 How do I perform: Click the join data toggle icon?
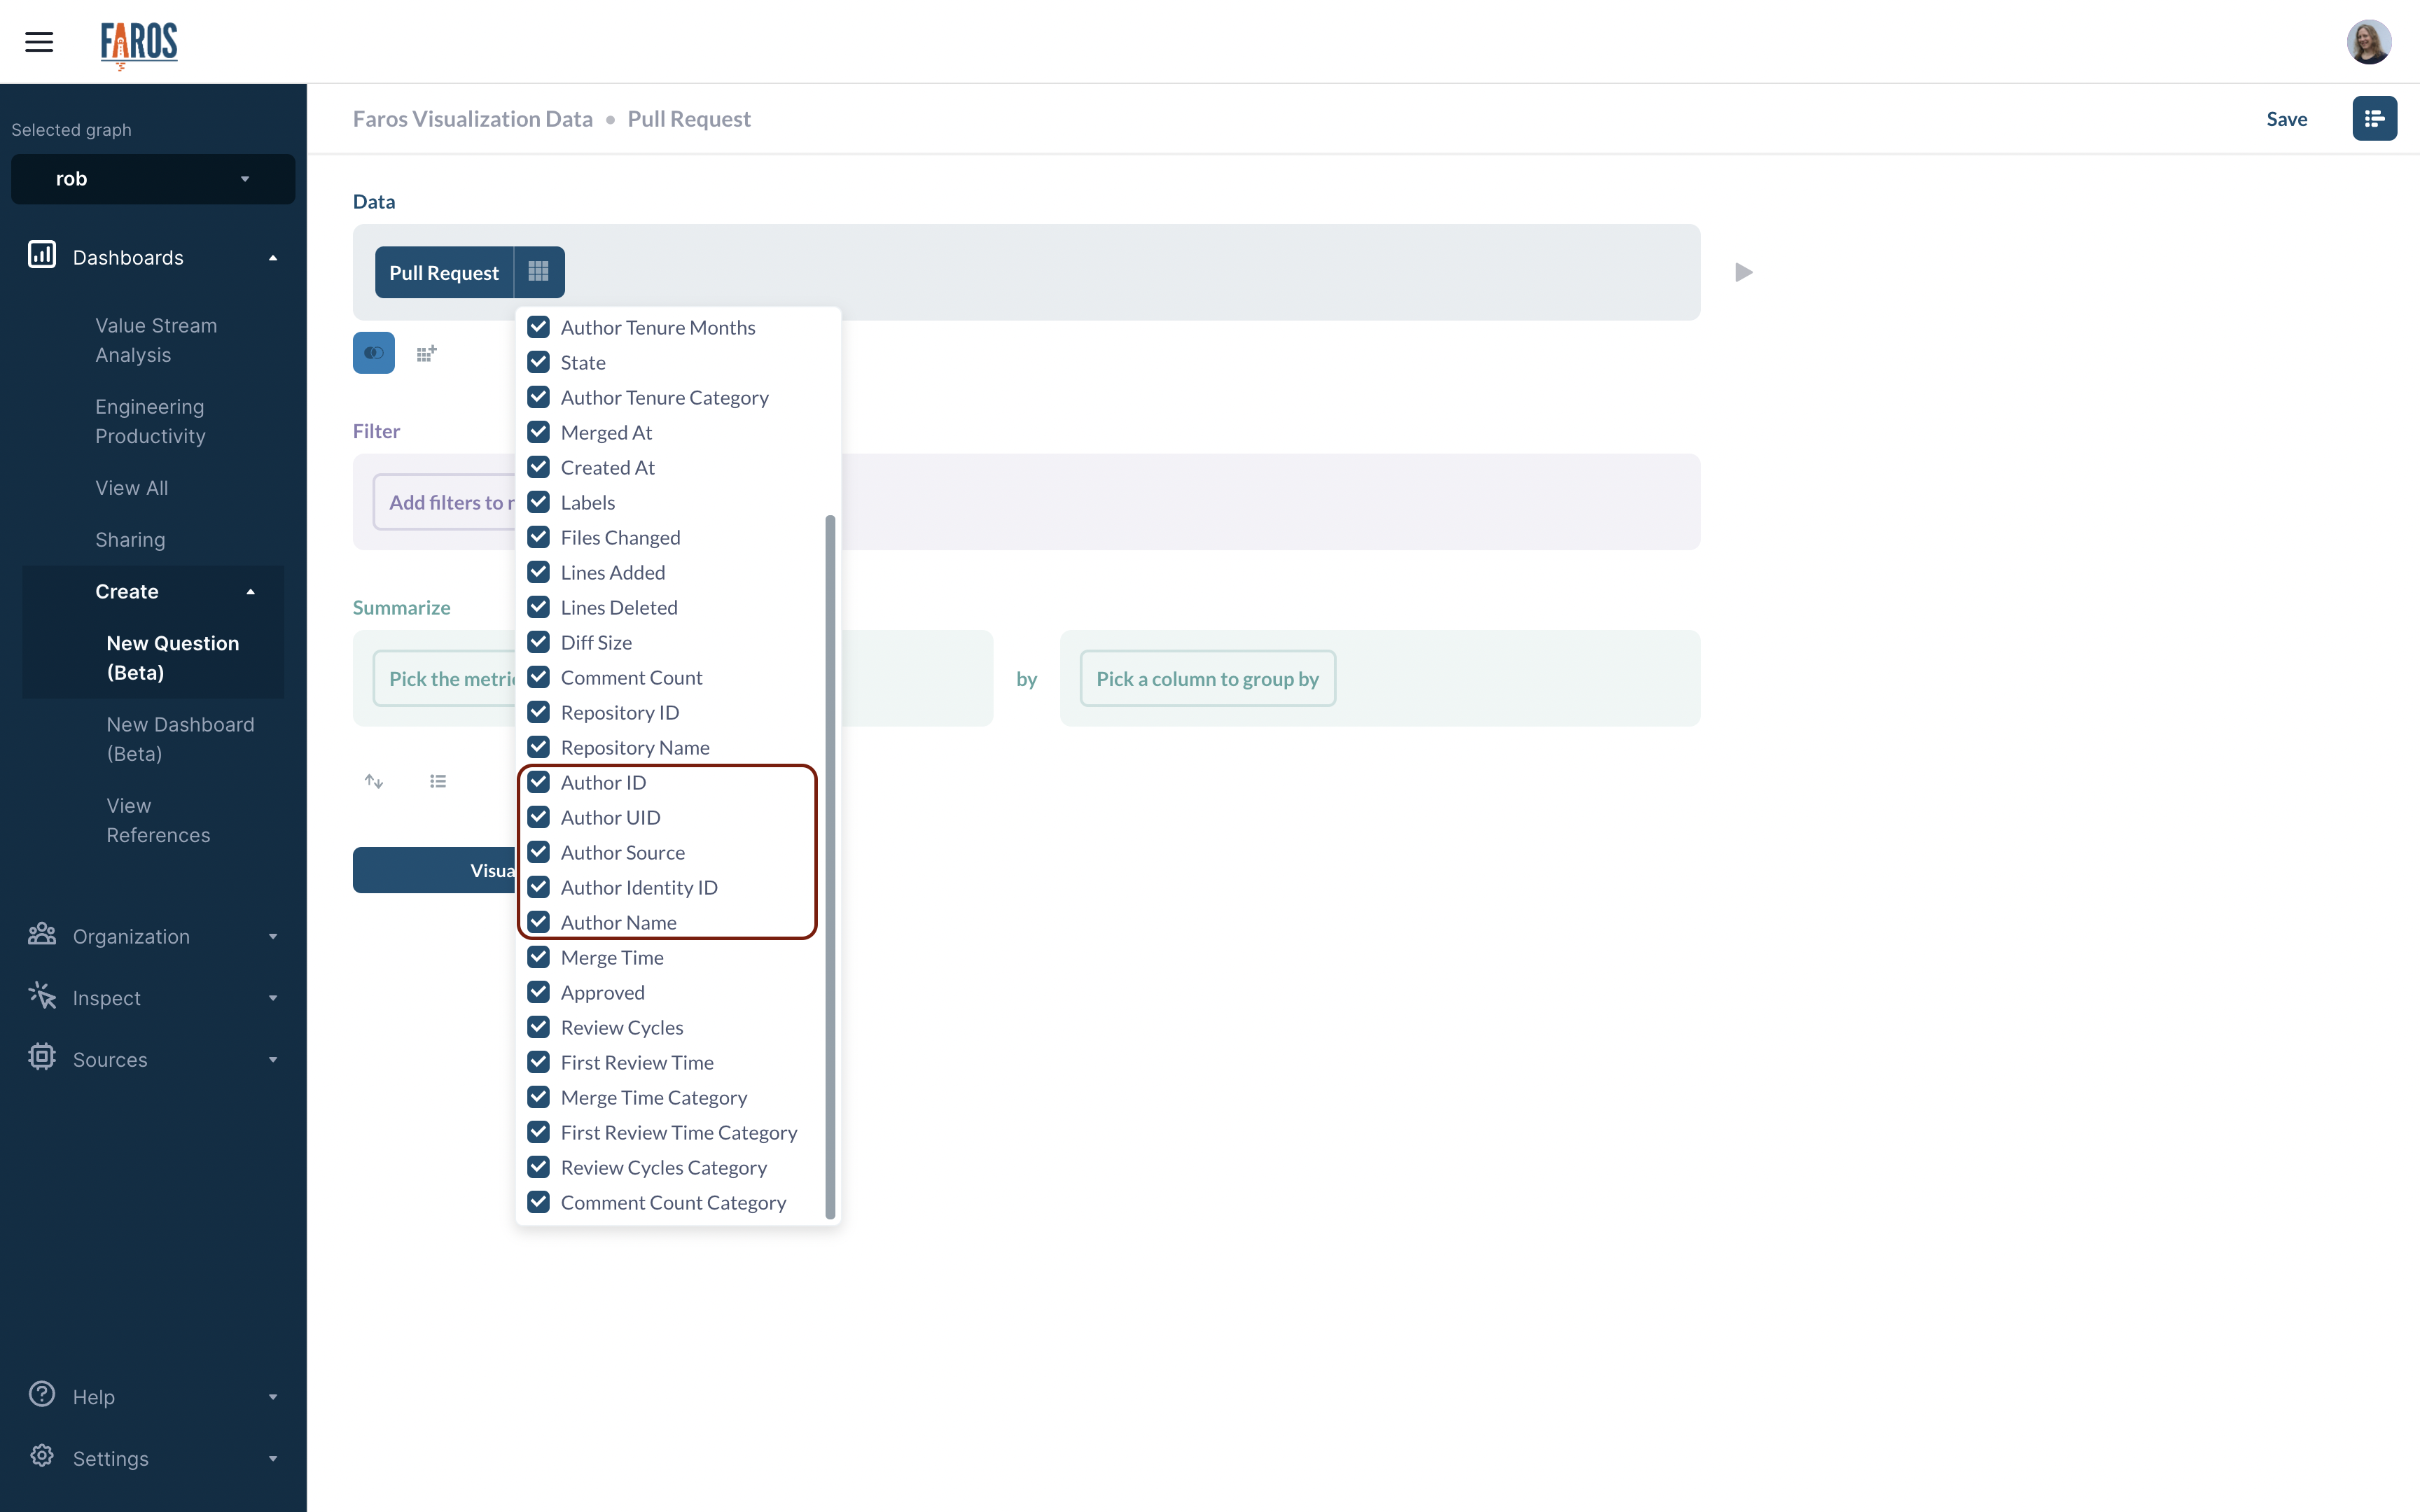pyautogui.click(x=374, y=353)
